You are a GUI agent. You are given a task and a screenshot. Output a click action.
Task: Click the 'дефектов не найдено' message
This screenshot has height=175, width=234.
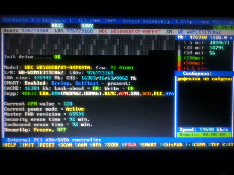[204, 79]
